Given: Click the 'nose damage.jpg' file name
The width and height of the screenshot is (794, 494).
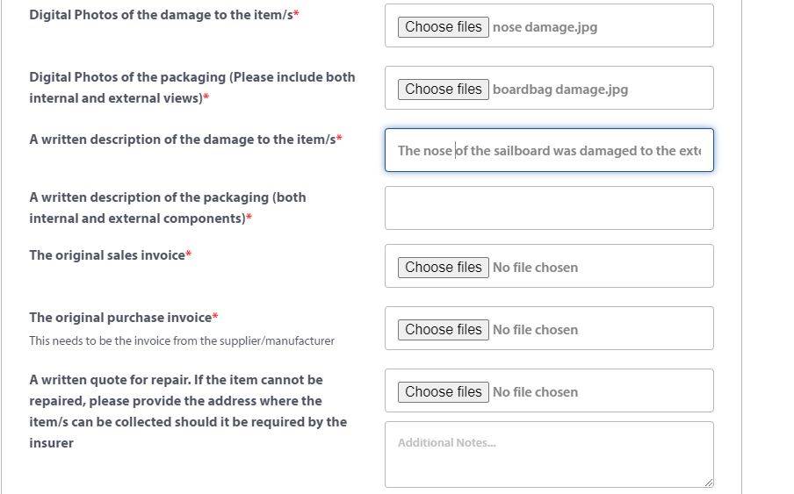Looking at the screenshot, I should click(545, 27).
